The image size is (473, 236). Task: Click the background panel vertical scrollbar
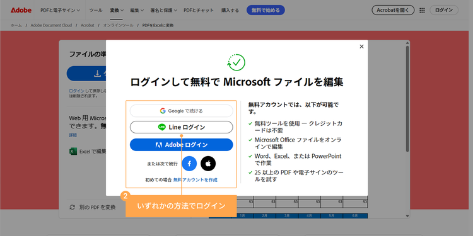(x=407, y=99)
